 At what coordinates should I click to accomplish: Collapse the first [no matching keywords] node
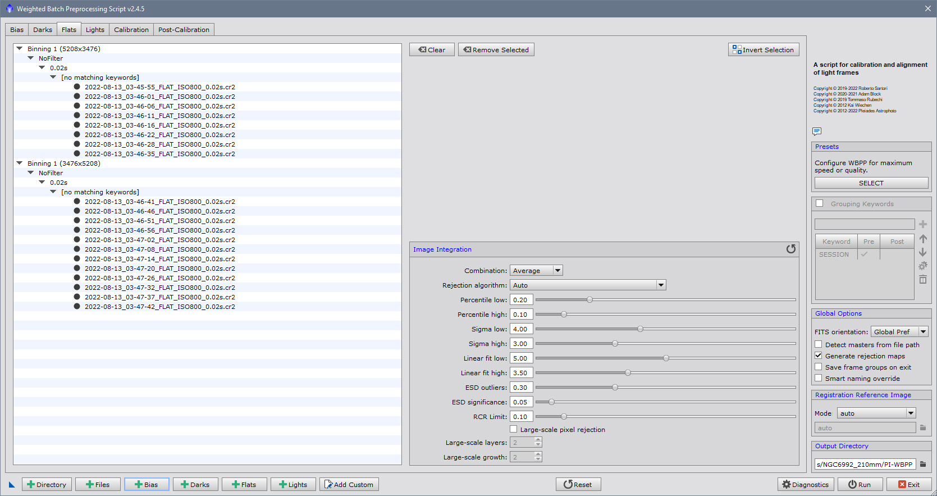(x=53, y=78)
